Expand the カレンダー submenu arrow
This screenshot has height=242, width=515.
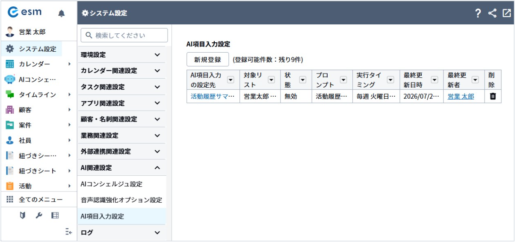point(69,64)
